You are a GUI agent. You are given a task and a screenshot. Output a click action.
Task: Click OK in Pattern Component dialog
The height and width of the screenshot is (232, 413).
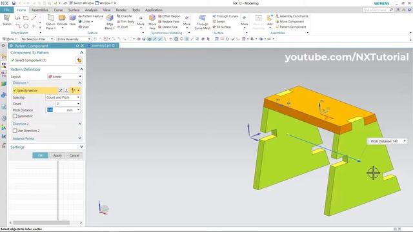pos(40,155)
